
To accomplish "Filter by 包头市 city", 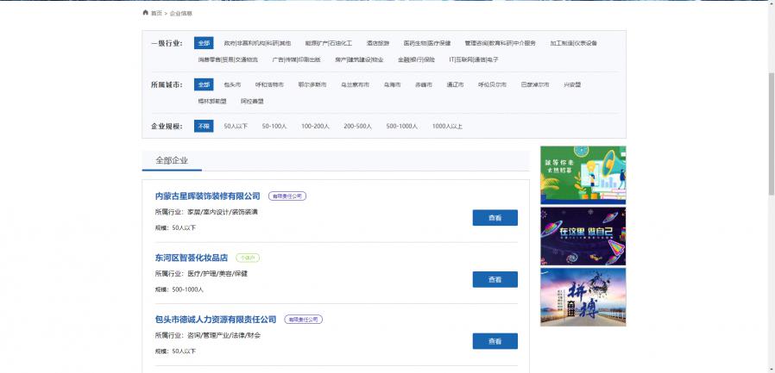I will [232, 84].
